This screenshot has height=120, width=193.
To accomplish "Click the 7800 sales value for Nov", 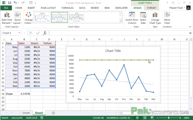I will coord(24,70).
